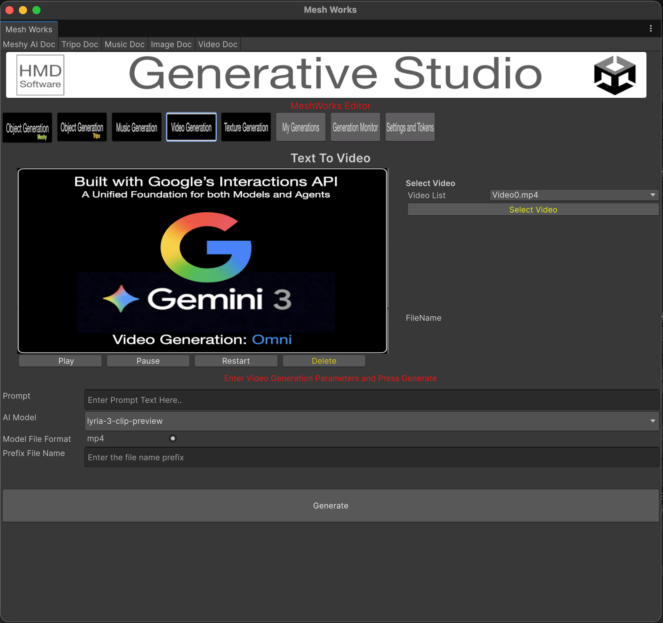The image size is (663, 623).
Task: Open the Meshy Object Generation panel
Action: (x=27, y=128)
